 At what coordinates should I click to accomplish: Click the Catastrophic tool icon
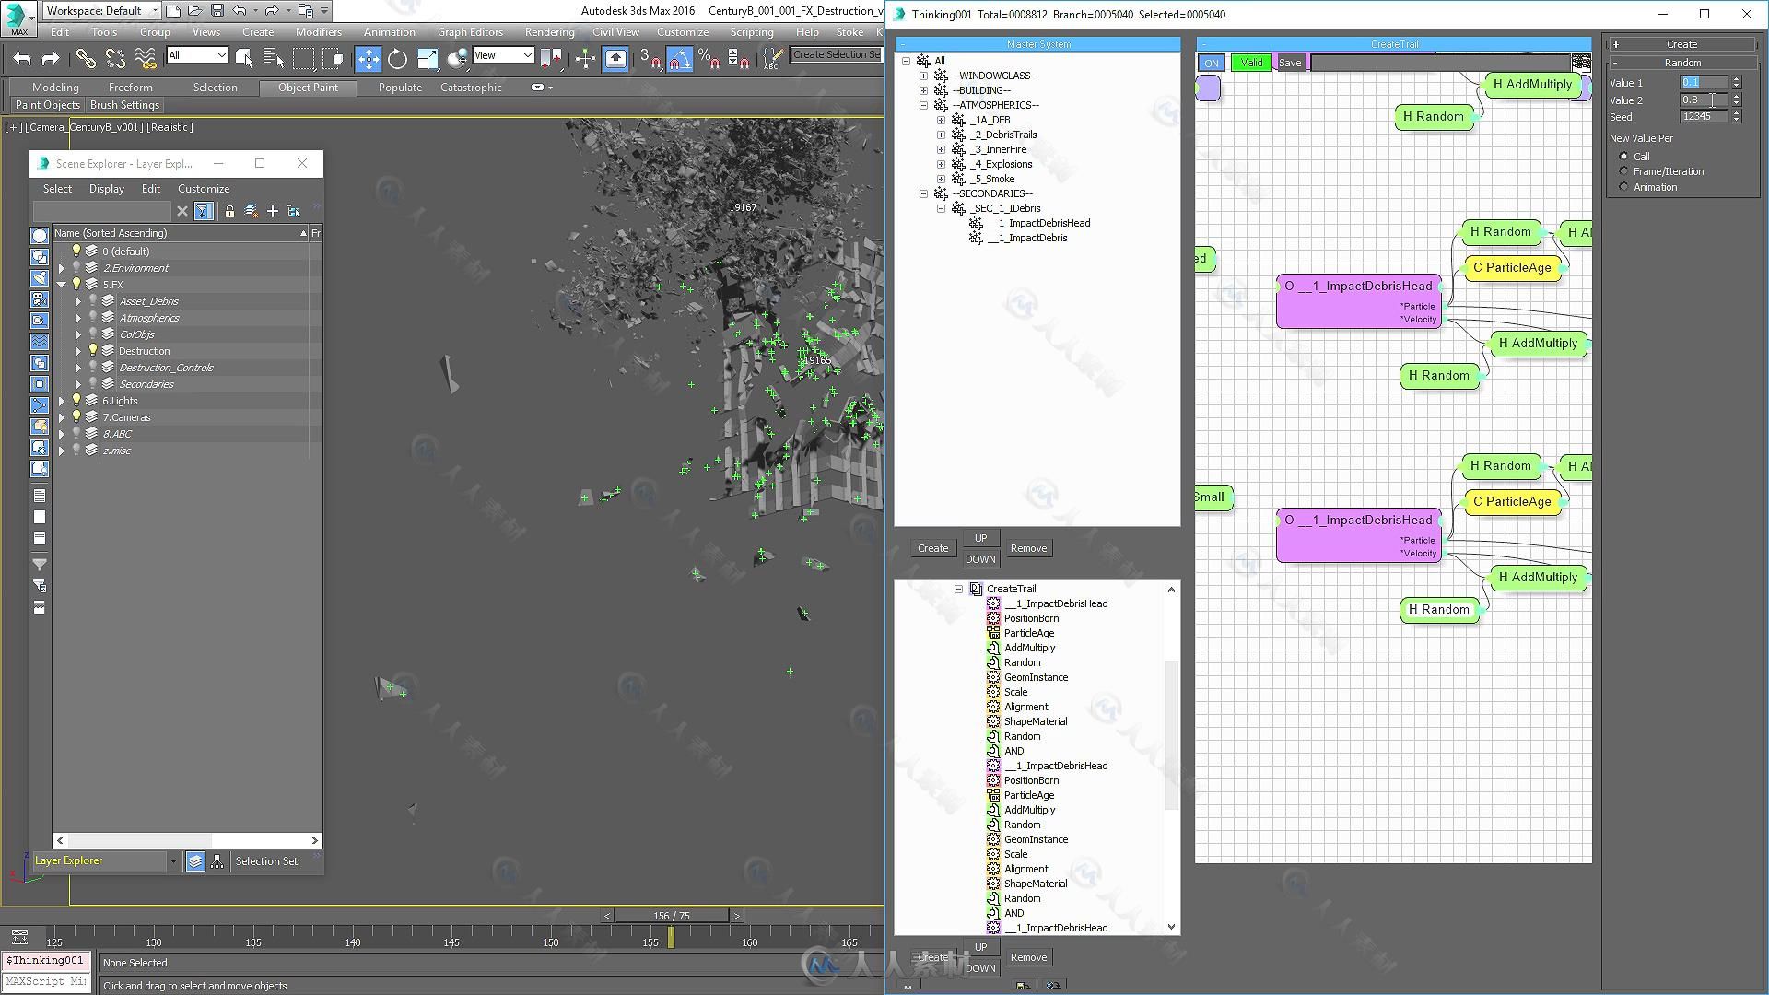point(538,88)
